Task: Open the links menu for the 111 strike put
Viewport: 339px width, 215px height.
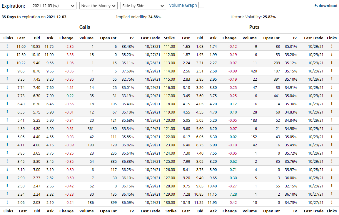Action: click(x=332, y=46)
